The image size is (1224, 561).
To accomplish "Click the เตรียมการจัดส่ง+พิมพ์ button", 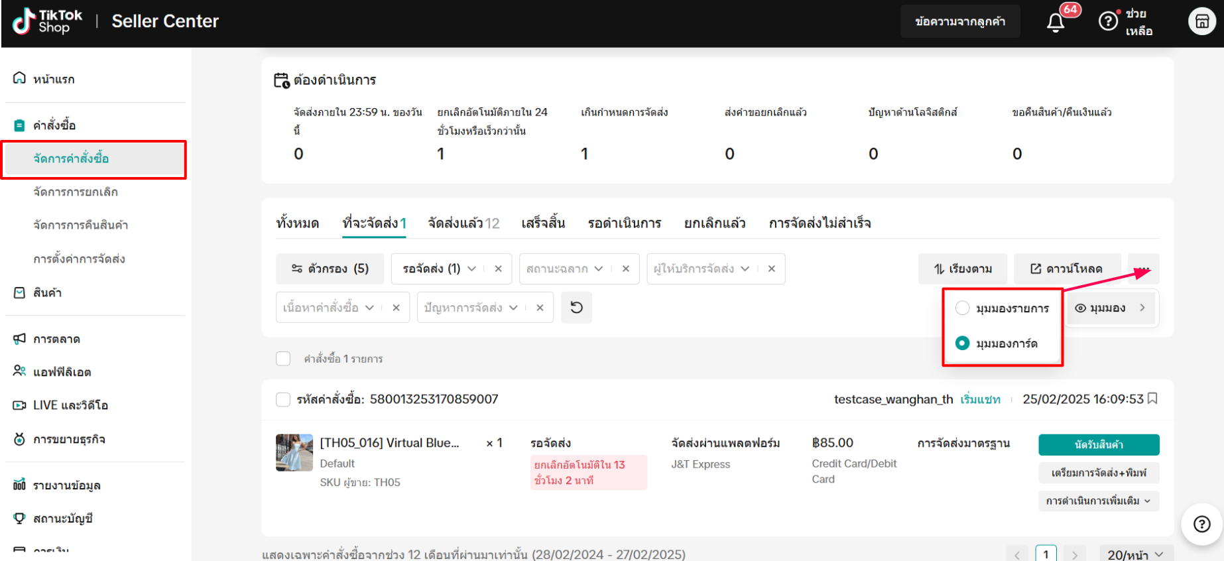I will pos(1099,473).
